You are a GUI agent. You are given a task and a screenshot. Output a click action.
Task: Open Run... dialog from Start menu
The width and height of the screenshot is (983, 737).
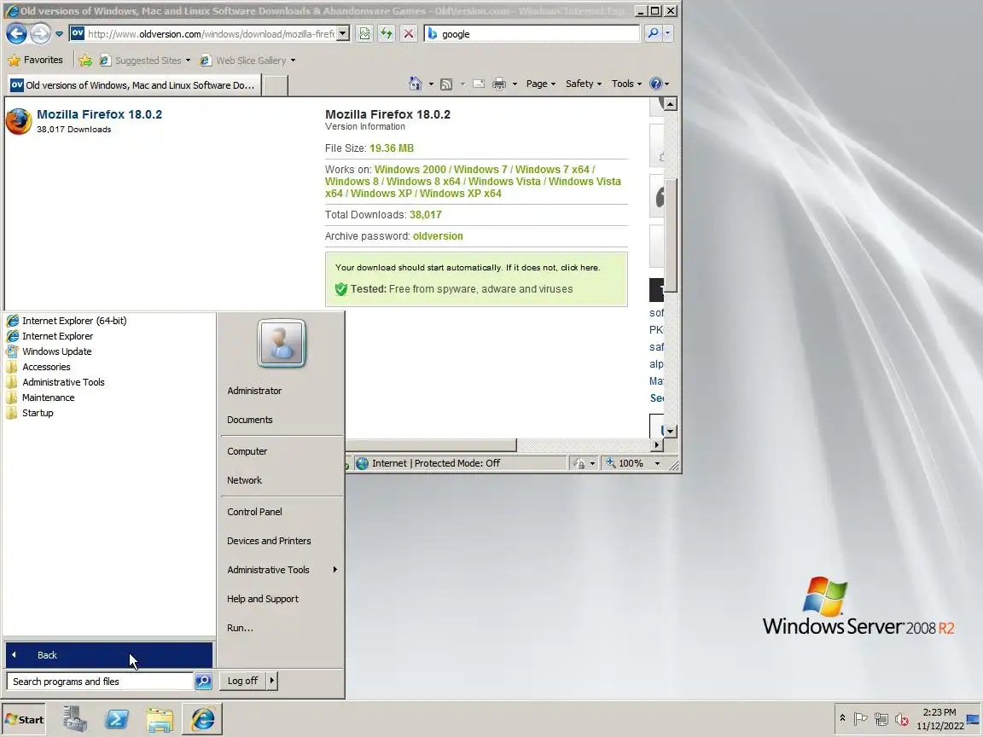(x=282, y=627)
